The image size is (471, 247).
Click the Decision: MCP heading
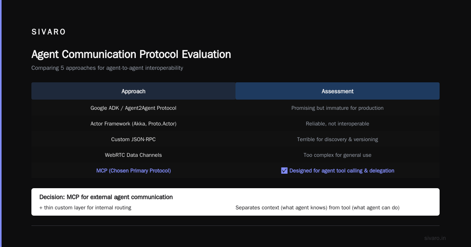[x=106, y=197]
